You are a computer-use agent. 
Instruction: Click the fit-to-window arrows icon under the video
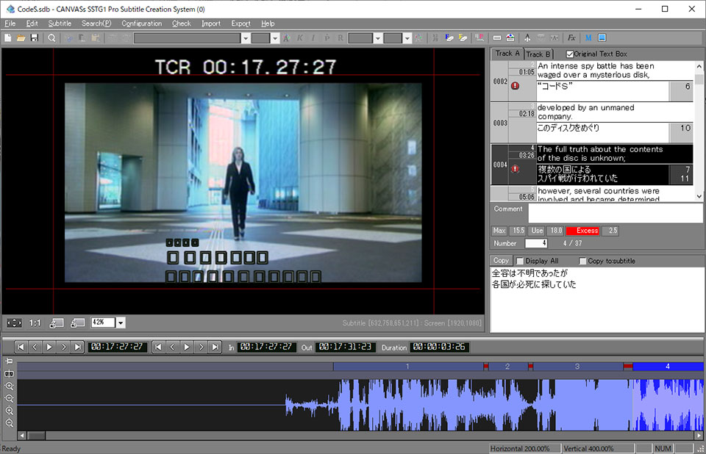click(x=14, y=323)
